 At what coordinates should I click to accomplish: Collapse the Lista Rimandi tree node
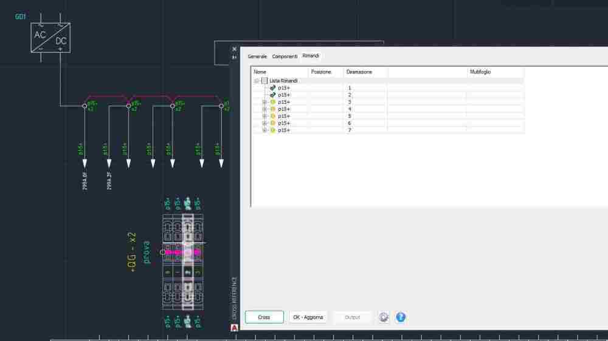[x=257, y=81]
